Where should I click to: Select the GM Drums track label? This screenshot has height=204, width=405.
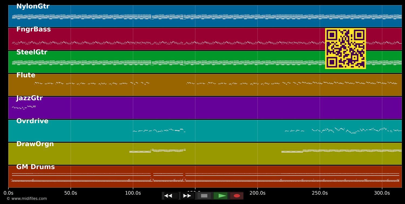(35, 167)
